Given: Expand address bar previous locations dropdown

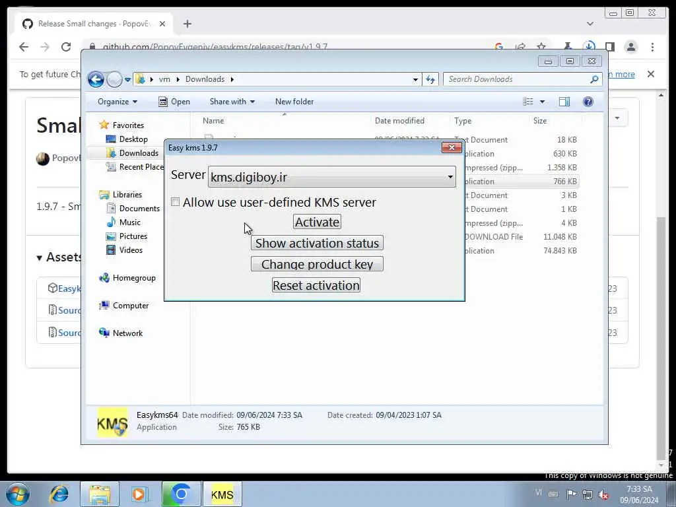Looking at the screenshot, I should point(415,79).
